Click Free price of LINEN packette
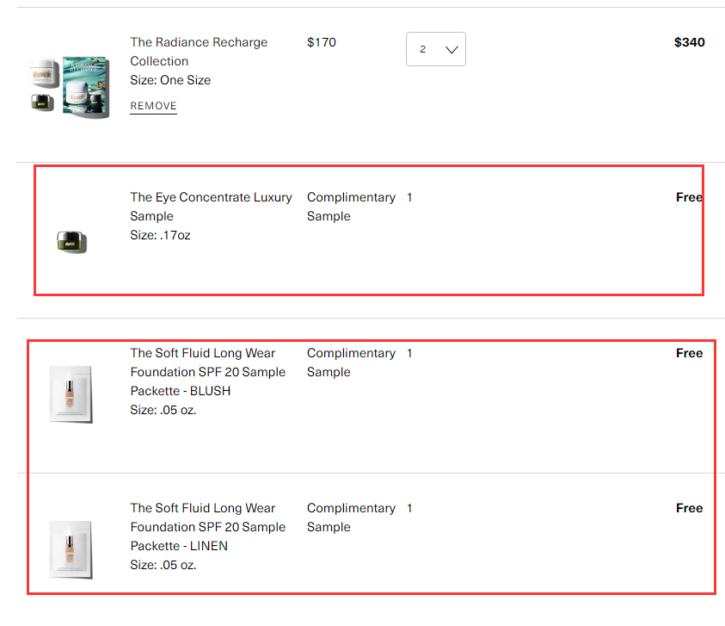The width and height of the screenshot is (725, 626). [689, 508]
